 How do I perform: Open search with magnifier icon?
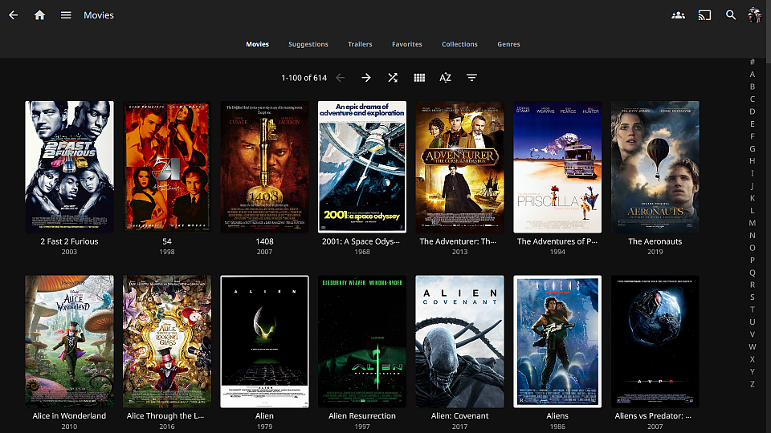point(731,15)
